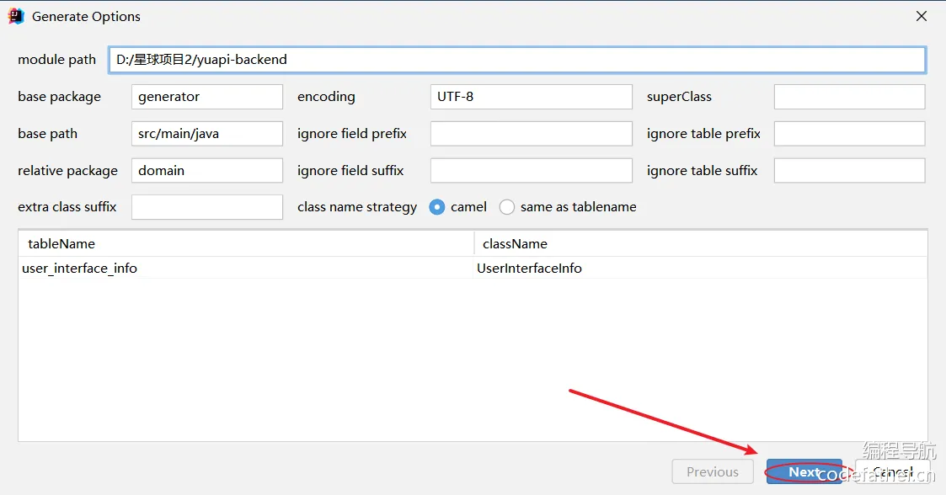Focus the ignore field prefix input
The width and height of the screenshot is (946, 495).
[x=531, y=133]
